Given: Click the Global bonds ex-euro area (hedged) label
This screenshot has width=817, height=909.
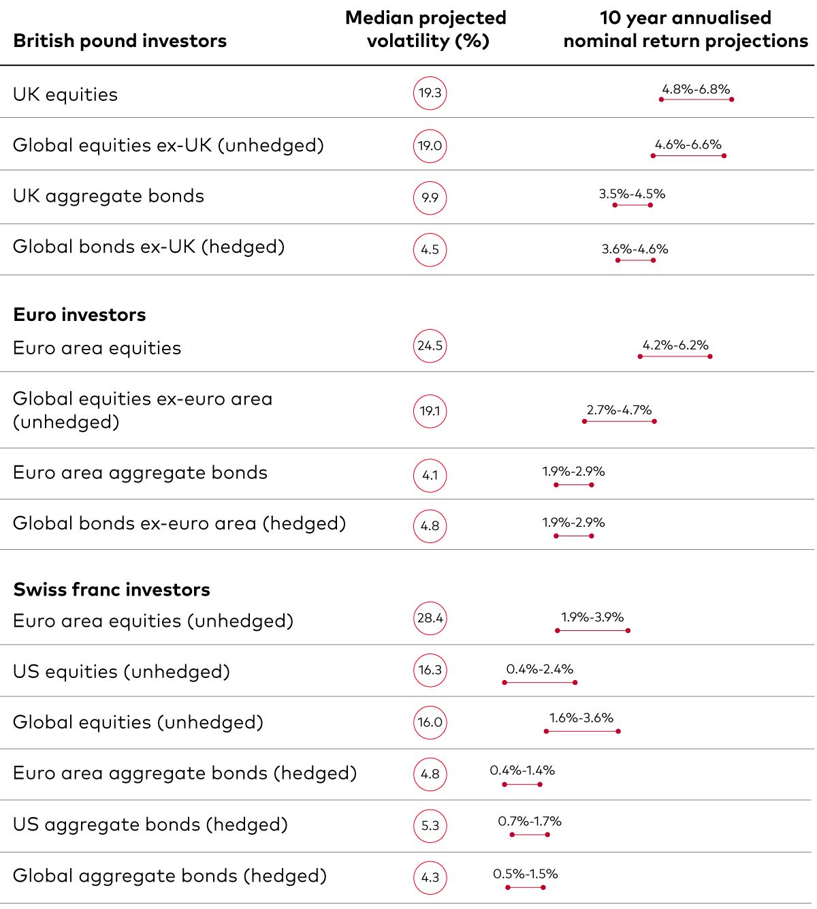Looking at the screenshot, I should click(x=179, y=523).
